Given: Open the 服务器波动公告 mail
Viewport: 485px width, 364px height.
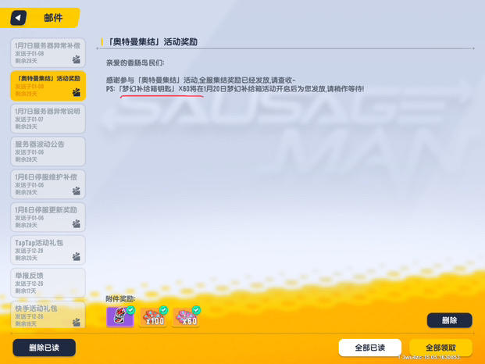Looking at the screenshot, I should click(48, 152).
